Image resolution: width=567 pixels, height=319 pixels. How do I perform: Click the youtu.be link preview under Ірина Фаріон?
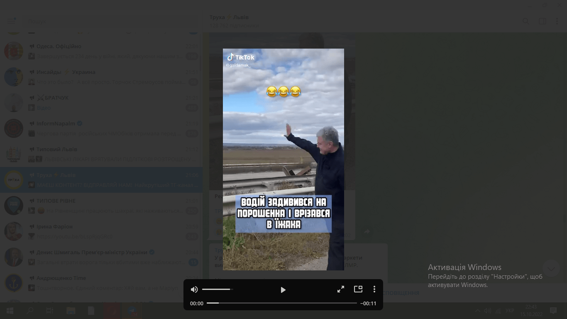pyautogui.click(x=75, y=236)
